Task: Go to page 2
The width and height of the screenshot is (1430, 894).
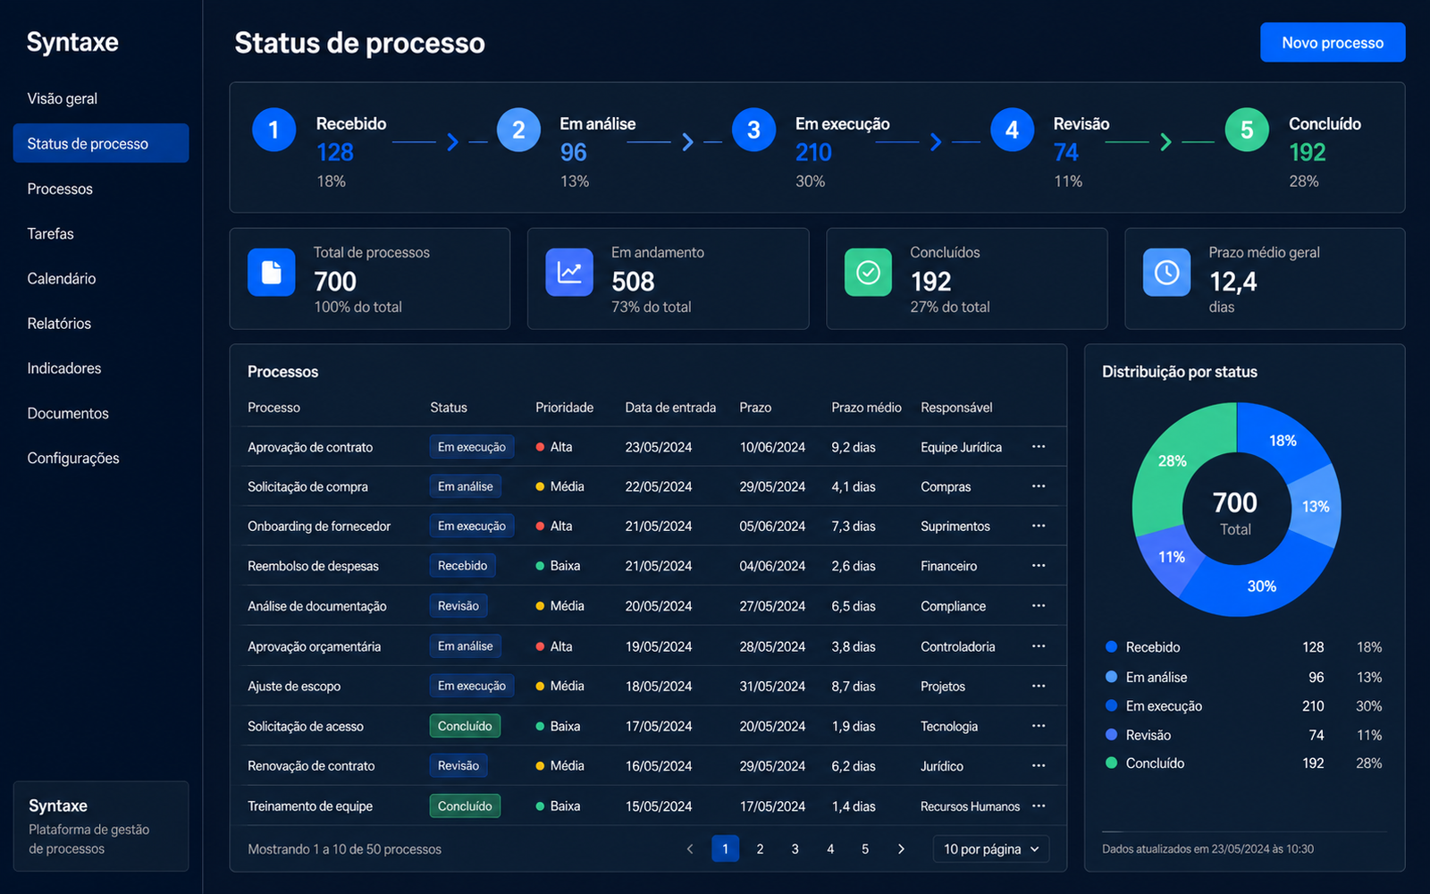Action: click(760, 848)
